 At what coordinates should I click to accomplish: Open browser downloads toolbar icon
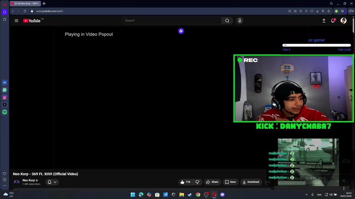click(317, 11)
